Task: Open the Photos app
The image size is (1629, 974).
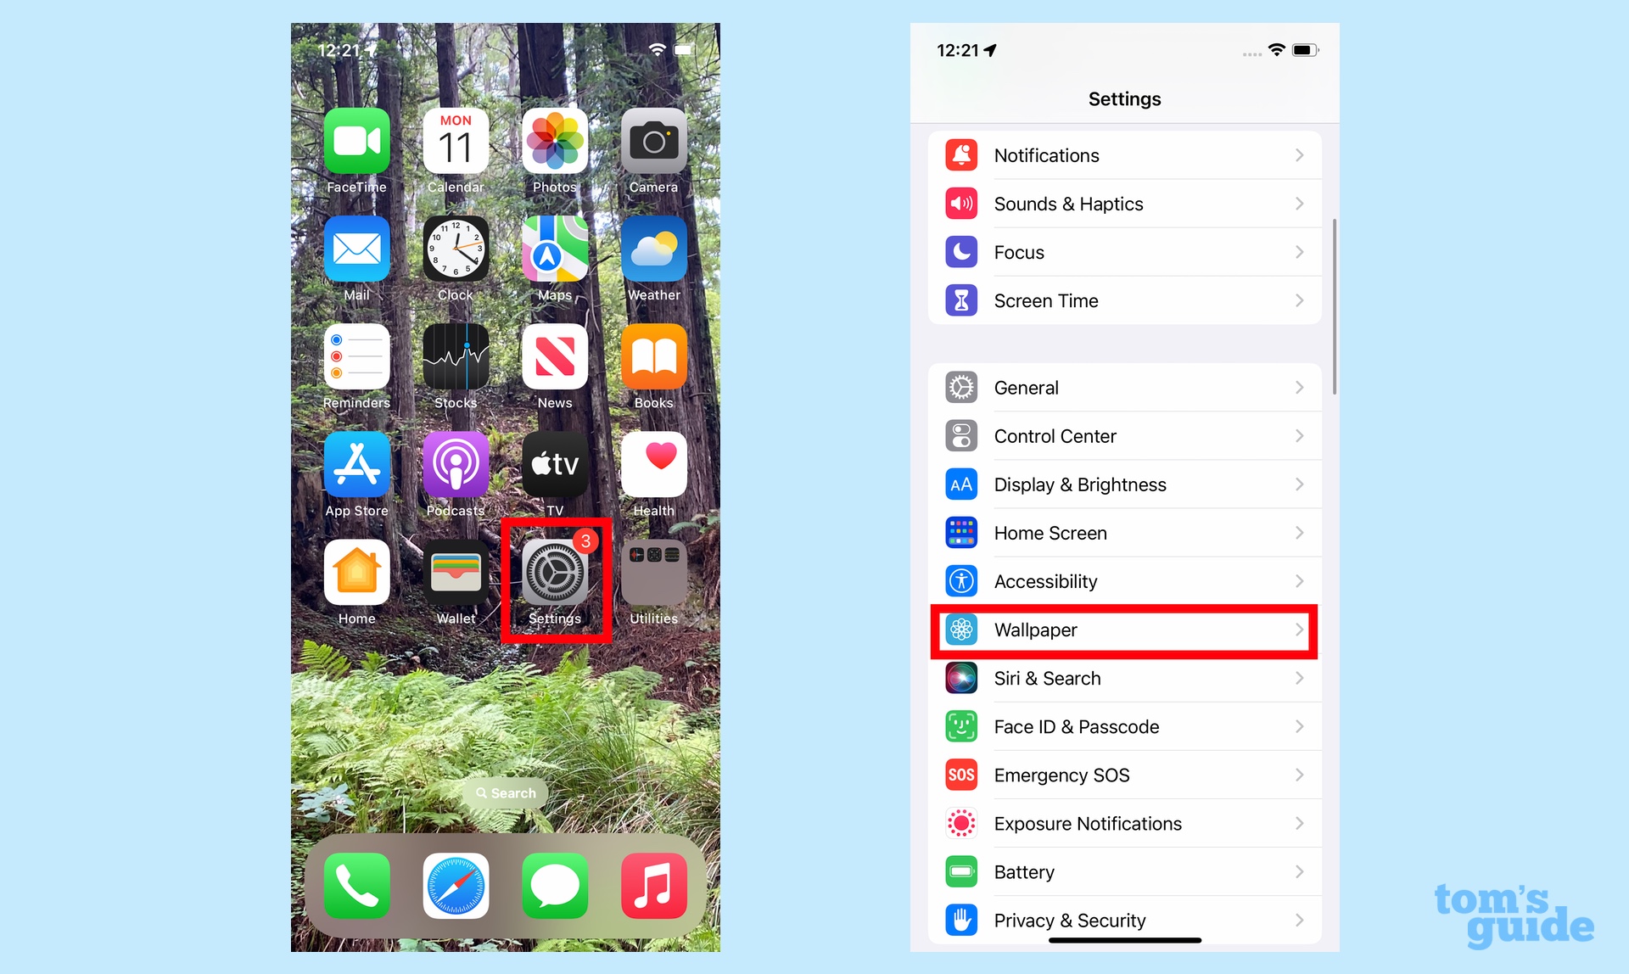Action: [x=553, y=139]
